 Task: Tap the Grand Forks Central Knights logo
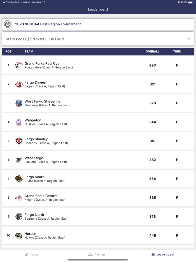[x=19, y=198]
